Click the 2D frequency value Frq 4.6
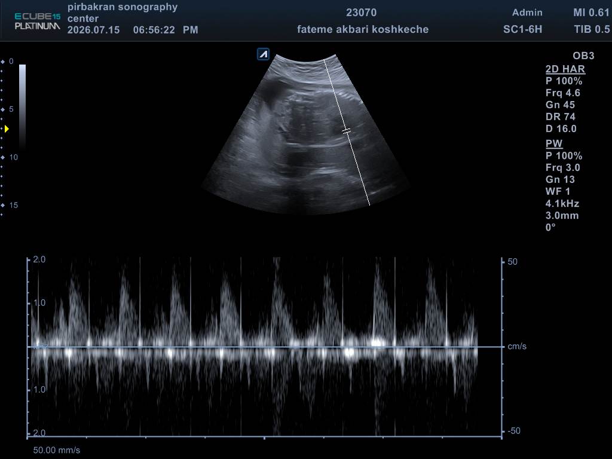The width and height of the screenshot is (612, 459). pos(563,93)
